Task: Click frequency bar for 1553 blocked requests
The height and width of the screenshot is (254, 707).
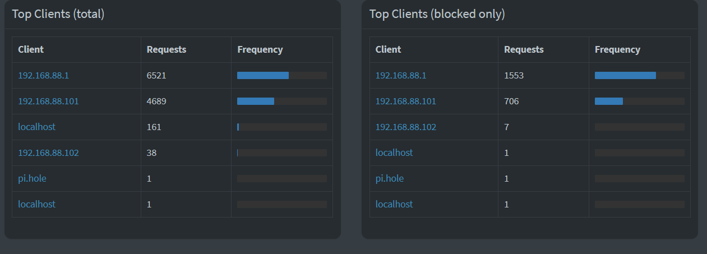Action: pyautogui.click(x=640, y=75)
